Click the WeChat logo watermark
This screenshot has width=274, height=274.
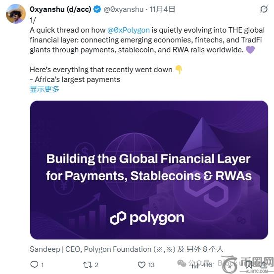(182, 263)
